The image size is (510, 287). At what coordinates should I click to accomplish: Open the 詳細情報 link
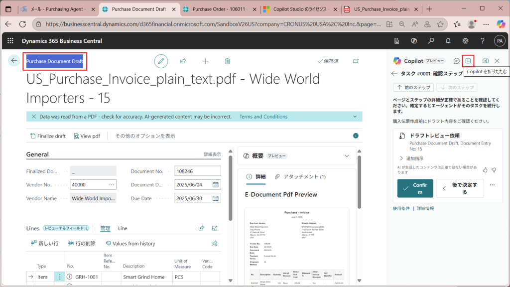click(x=425, y=208)
